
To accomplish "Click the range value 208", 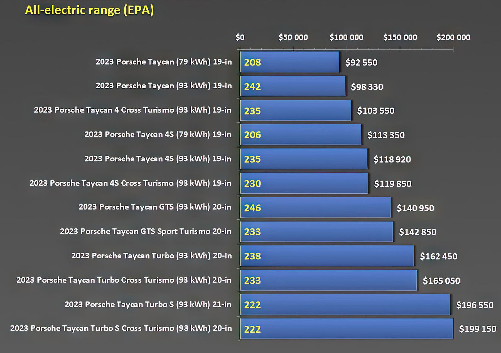I will point(252,62).
